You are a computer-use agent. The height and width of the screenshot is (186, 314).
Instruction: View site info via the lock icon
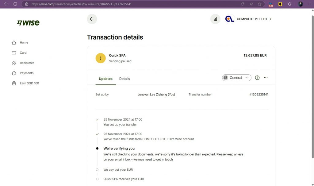(27, 4)
